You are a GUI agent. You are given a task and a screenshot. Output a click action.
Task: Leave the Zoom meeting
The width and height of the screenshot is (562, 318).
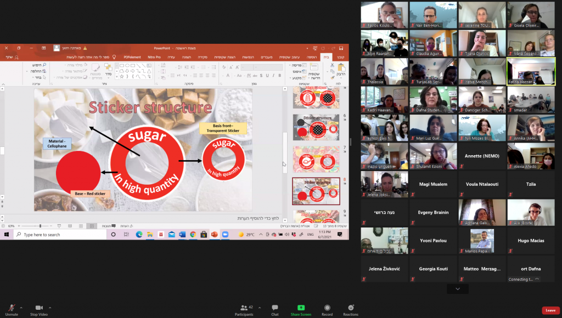(550, 310)
